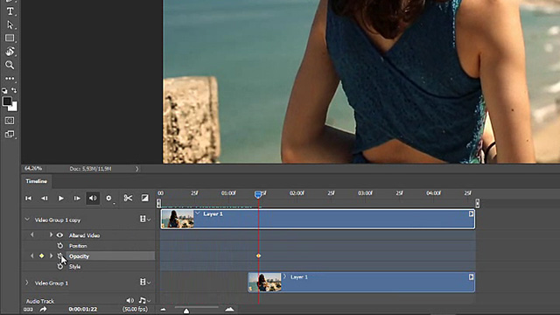This screenshot has width=560, height=315.
Task: Mute the Audio Track speaker
Action: (130, 301)
